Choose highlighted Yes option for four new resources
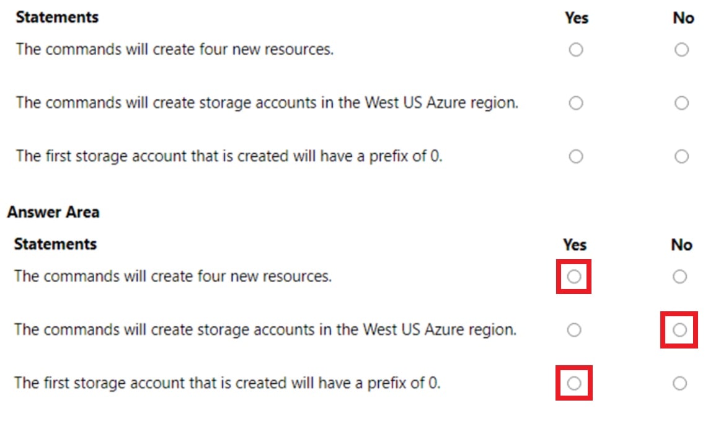 (573, 277)
